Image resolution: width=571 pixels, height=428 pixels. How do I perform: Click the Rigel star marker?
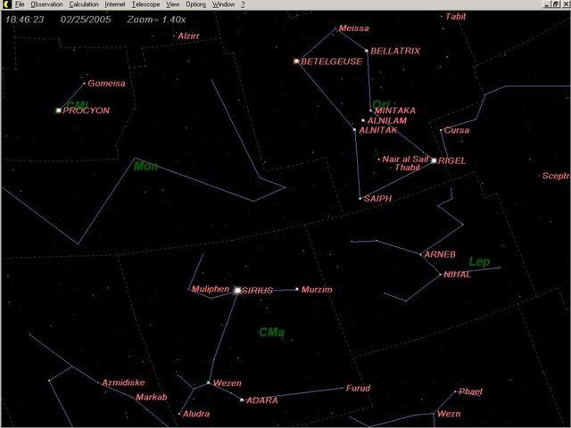click(x=434, y=160)
